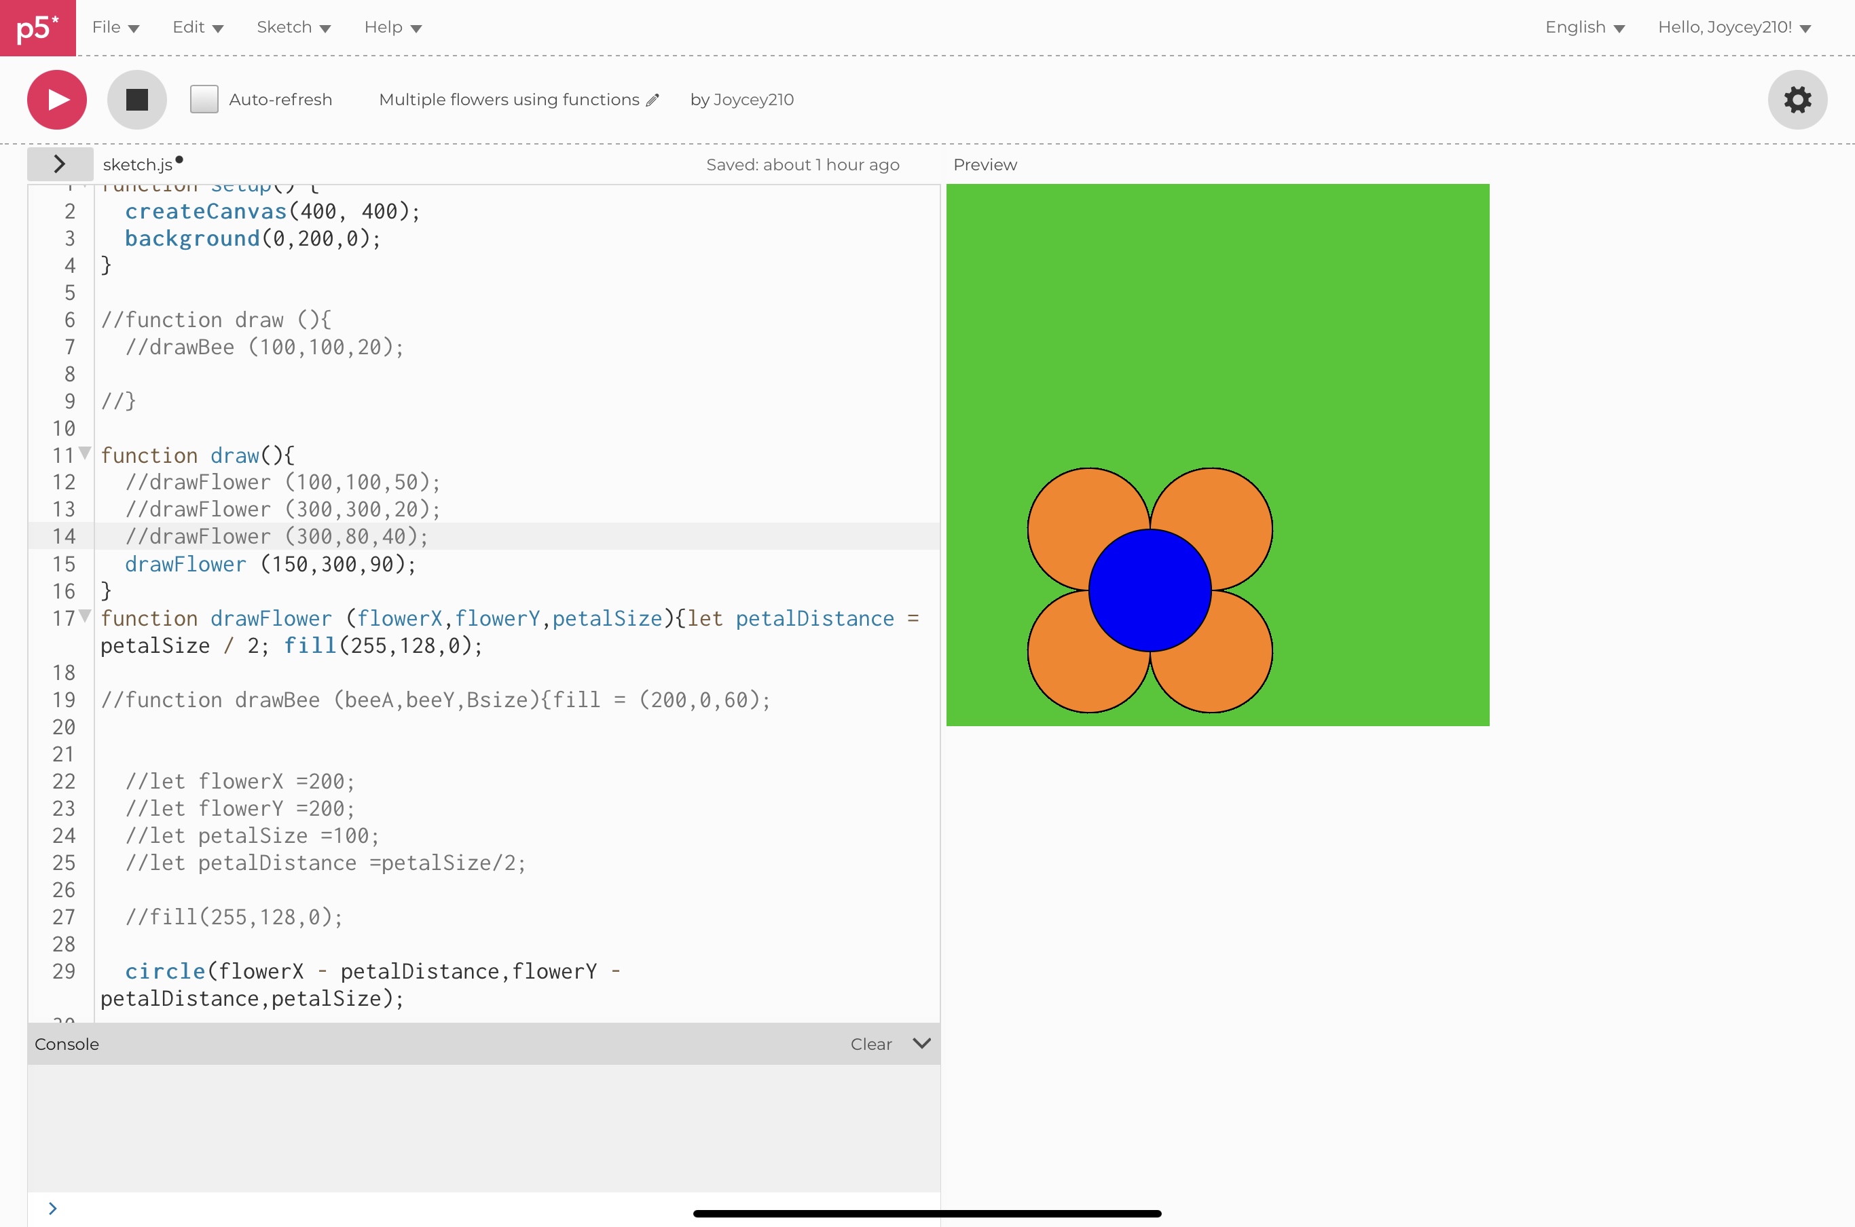
Task: Open editor settings via gear icon
Action: (x=1797, y=100)
